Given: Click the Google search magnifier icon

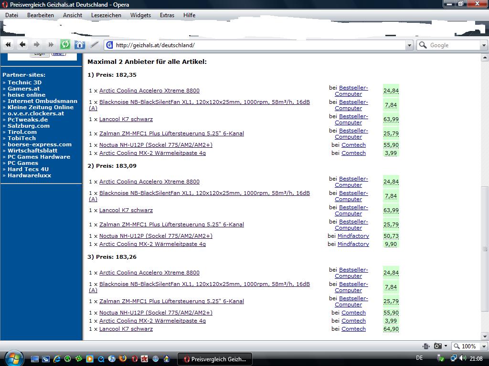Looking at the screenshot, I should [423, 45].
